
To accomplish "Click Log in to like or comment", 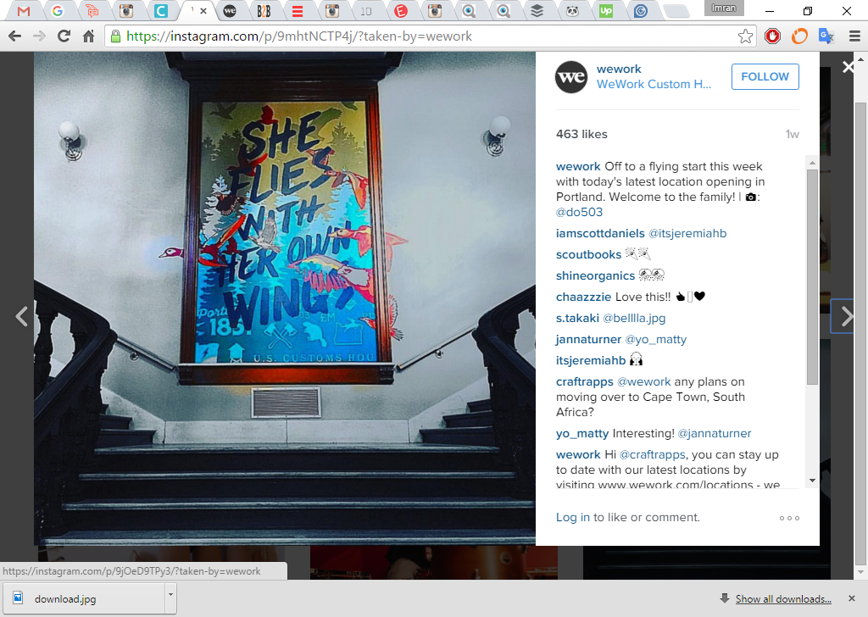I will point(572,517).
